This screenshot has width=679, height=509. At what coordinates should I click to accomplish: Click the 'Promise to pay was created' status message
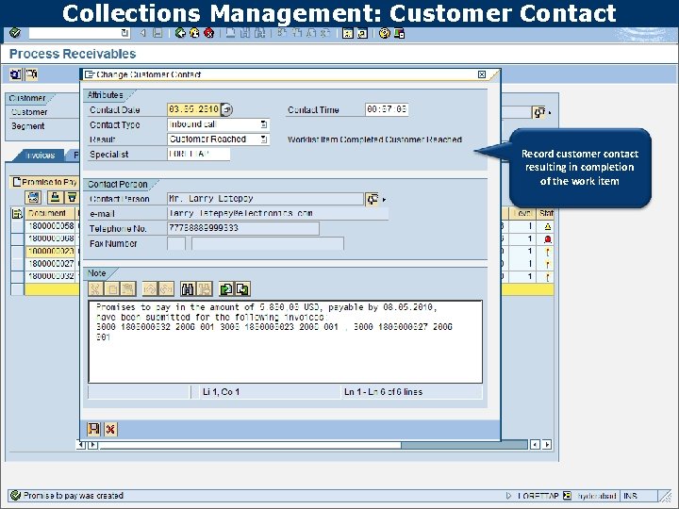point(74,496)
